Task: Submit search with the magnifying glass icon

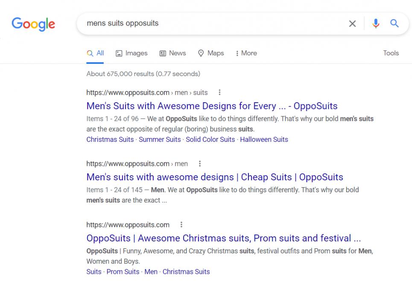Action: point(394,24)
